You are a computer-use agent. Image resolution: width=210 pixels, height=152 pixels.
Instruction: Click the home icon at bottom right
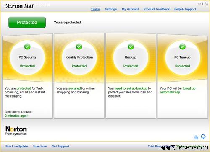click(203, 137)
